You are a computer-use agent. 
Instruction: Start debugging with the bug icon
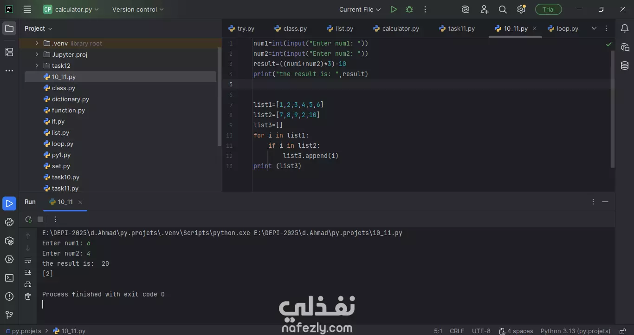point(409,9)
